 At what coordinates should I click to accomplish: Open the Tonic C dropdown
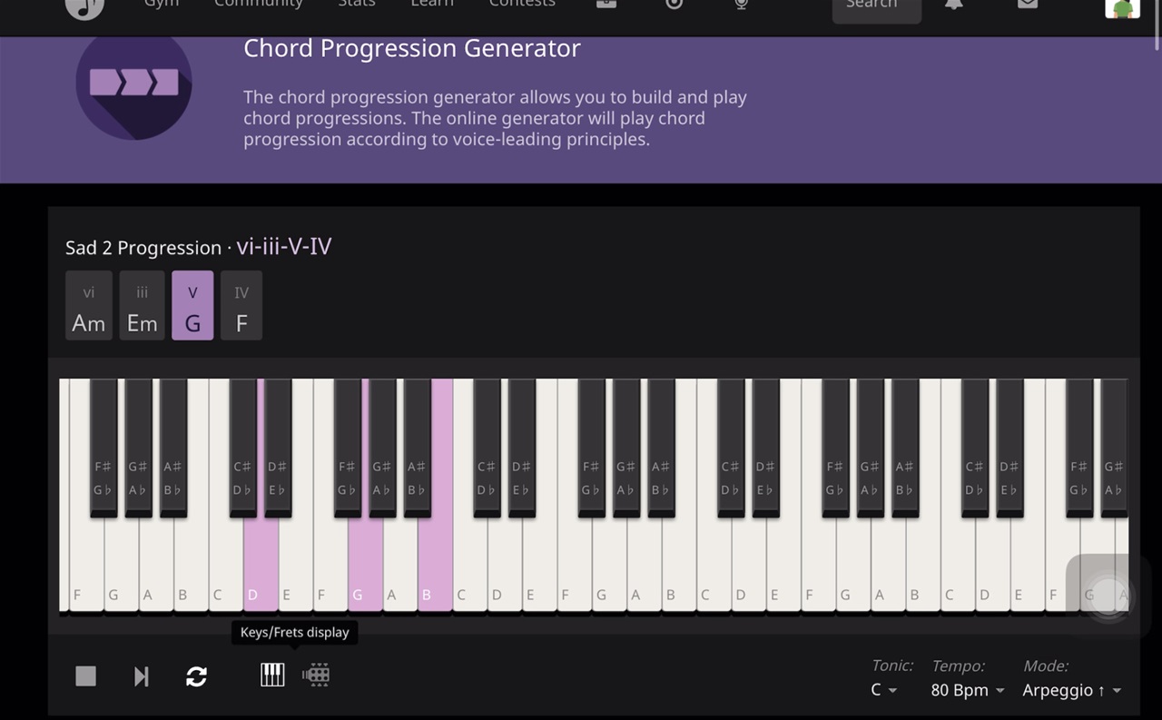pos(883,690)
